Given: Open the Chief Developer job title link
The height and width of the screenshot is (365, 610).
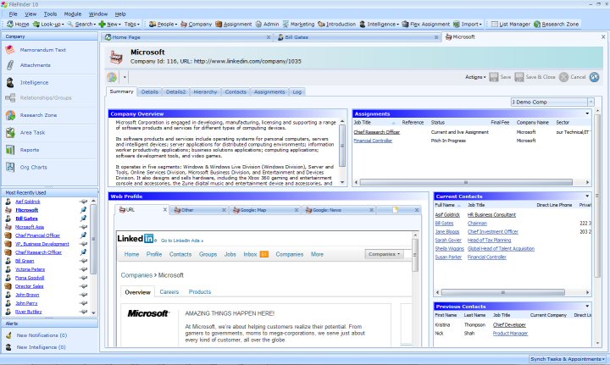Looking at the screenshot, I should pos(509,325).
